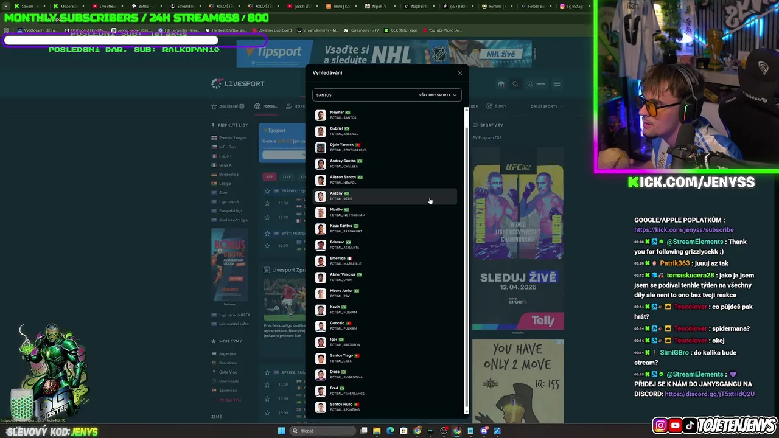Viewport: 779px width, 438px height.
Task: Open the Všechny sporty filter dropdown
Action: pos(438,95)
